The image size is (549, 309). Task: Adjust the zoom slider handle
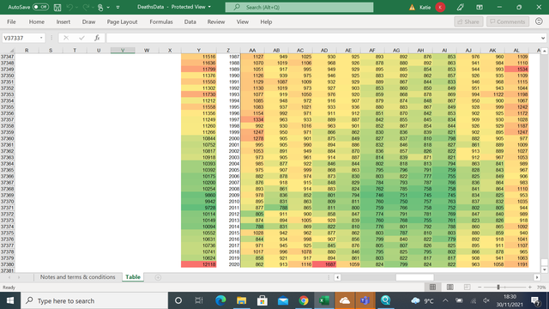tap(498, 288)
